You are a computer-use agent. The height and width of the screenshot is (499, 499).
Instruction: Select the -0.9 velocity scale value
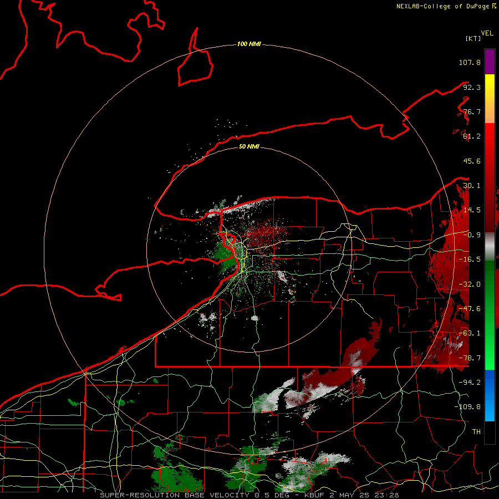coord(472,235)
